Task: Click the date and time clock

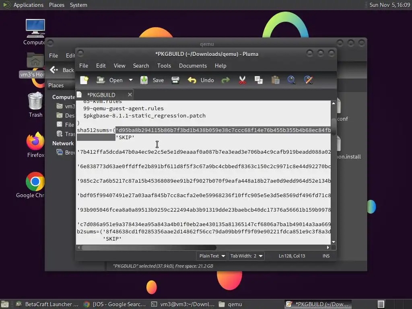Action: point(389,5)
